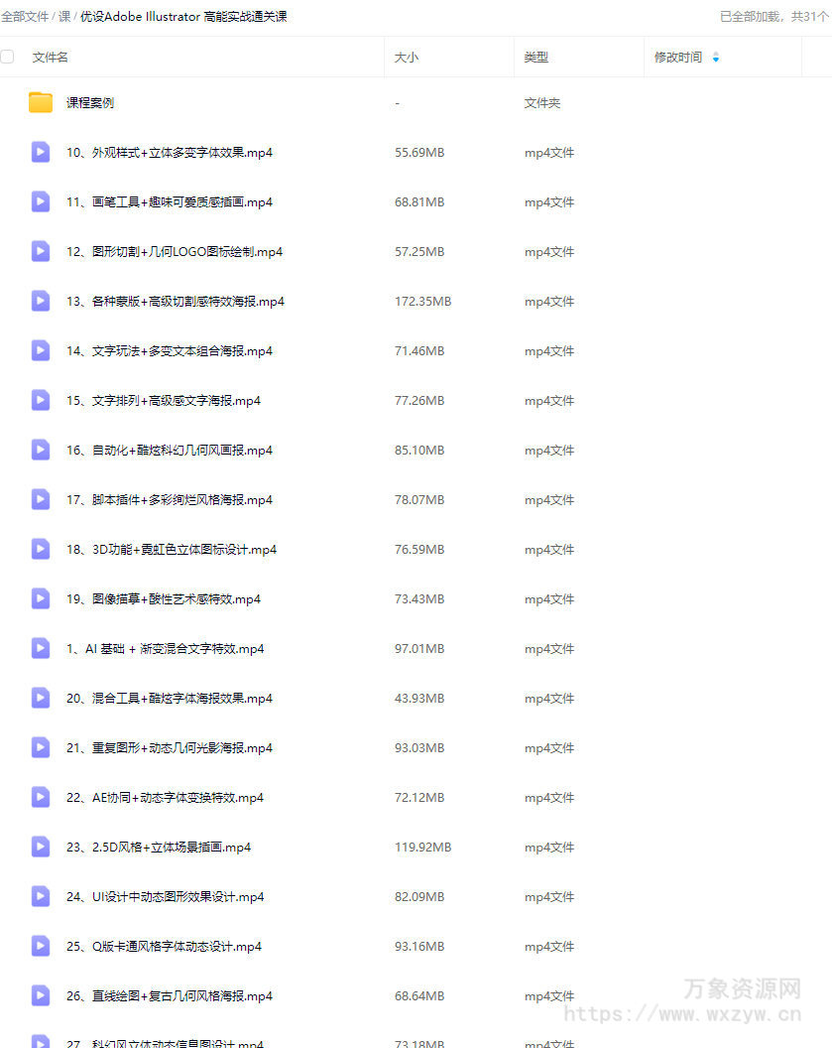
Task: Sort the list by 大小 column header
Action: pos(406,58)
